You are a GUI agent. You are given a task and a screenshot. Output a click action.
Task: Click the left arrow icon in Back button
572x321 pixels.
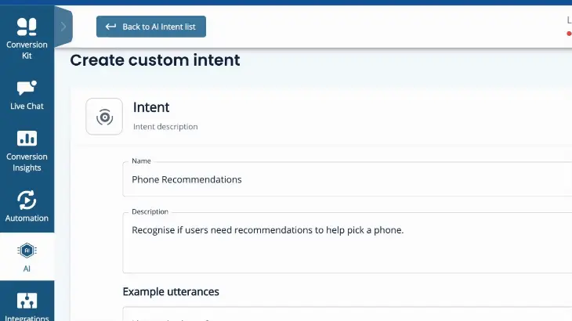point(110,27)
